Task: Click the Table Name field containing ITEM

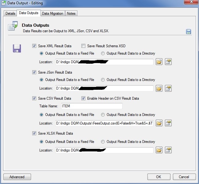Action: tap(91, 106)
